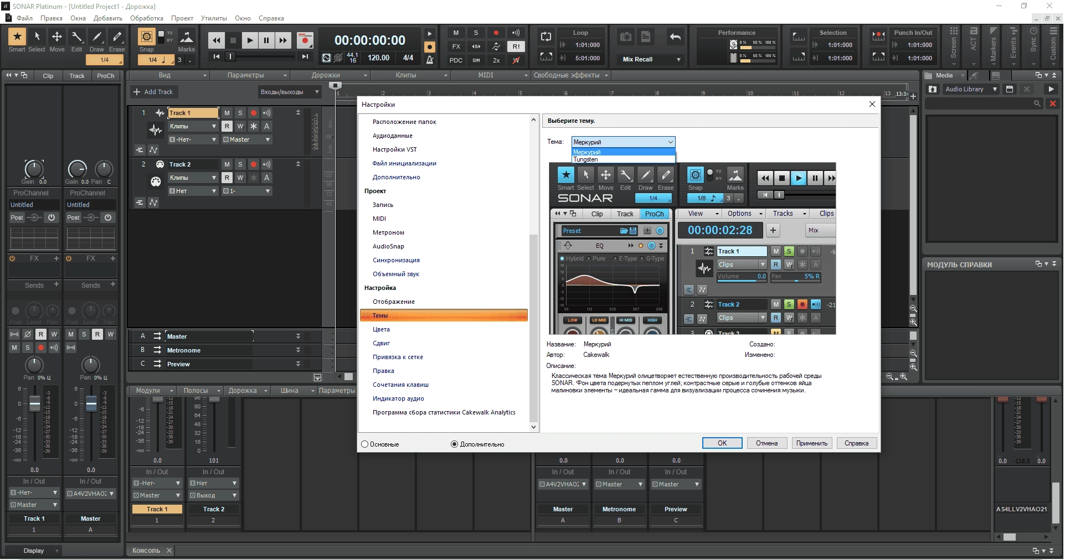This screenshot has height=560, width=1065.
Task: Adjust the Master Pan knob in inspector
Action: click(91, 365)
